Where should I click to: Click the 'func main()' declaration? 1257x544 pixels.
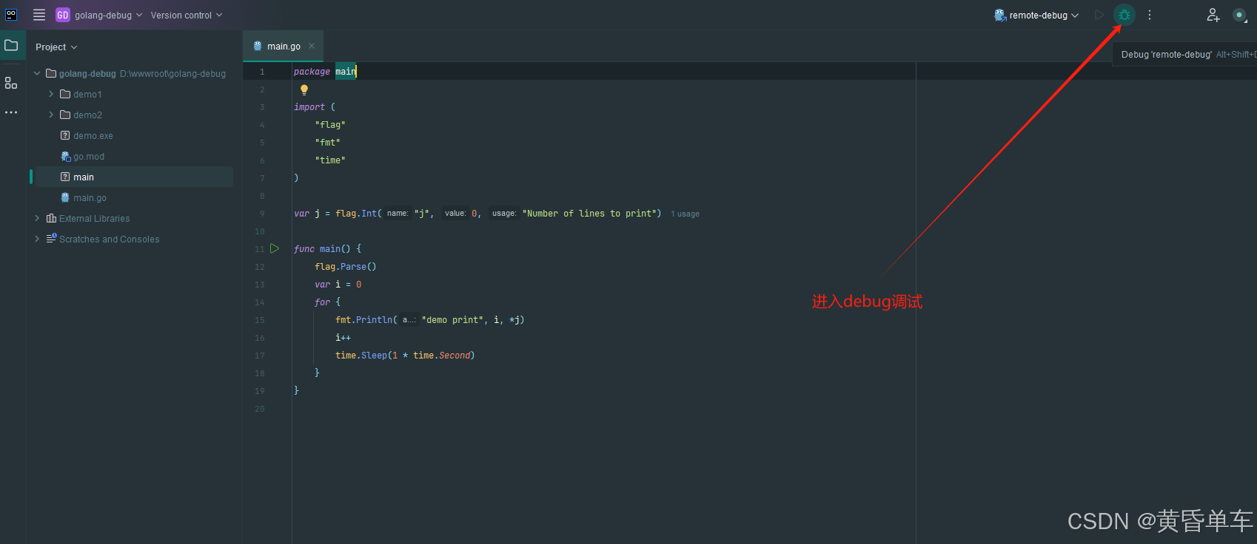(327, 249)
